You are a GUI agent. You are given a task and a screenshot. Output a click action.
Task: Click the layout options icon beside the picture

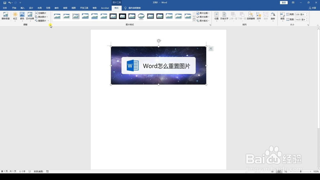(211, 49)
